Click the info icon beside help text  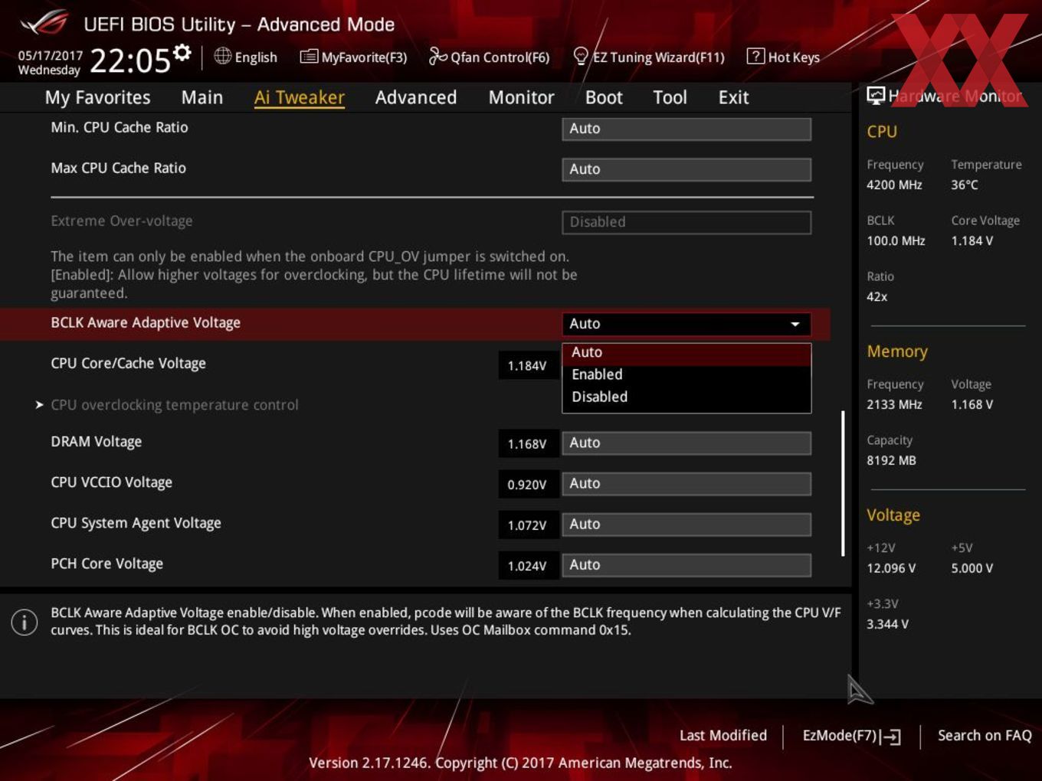(x=25, y=622)
